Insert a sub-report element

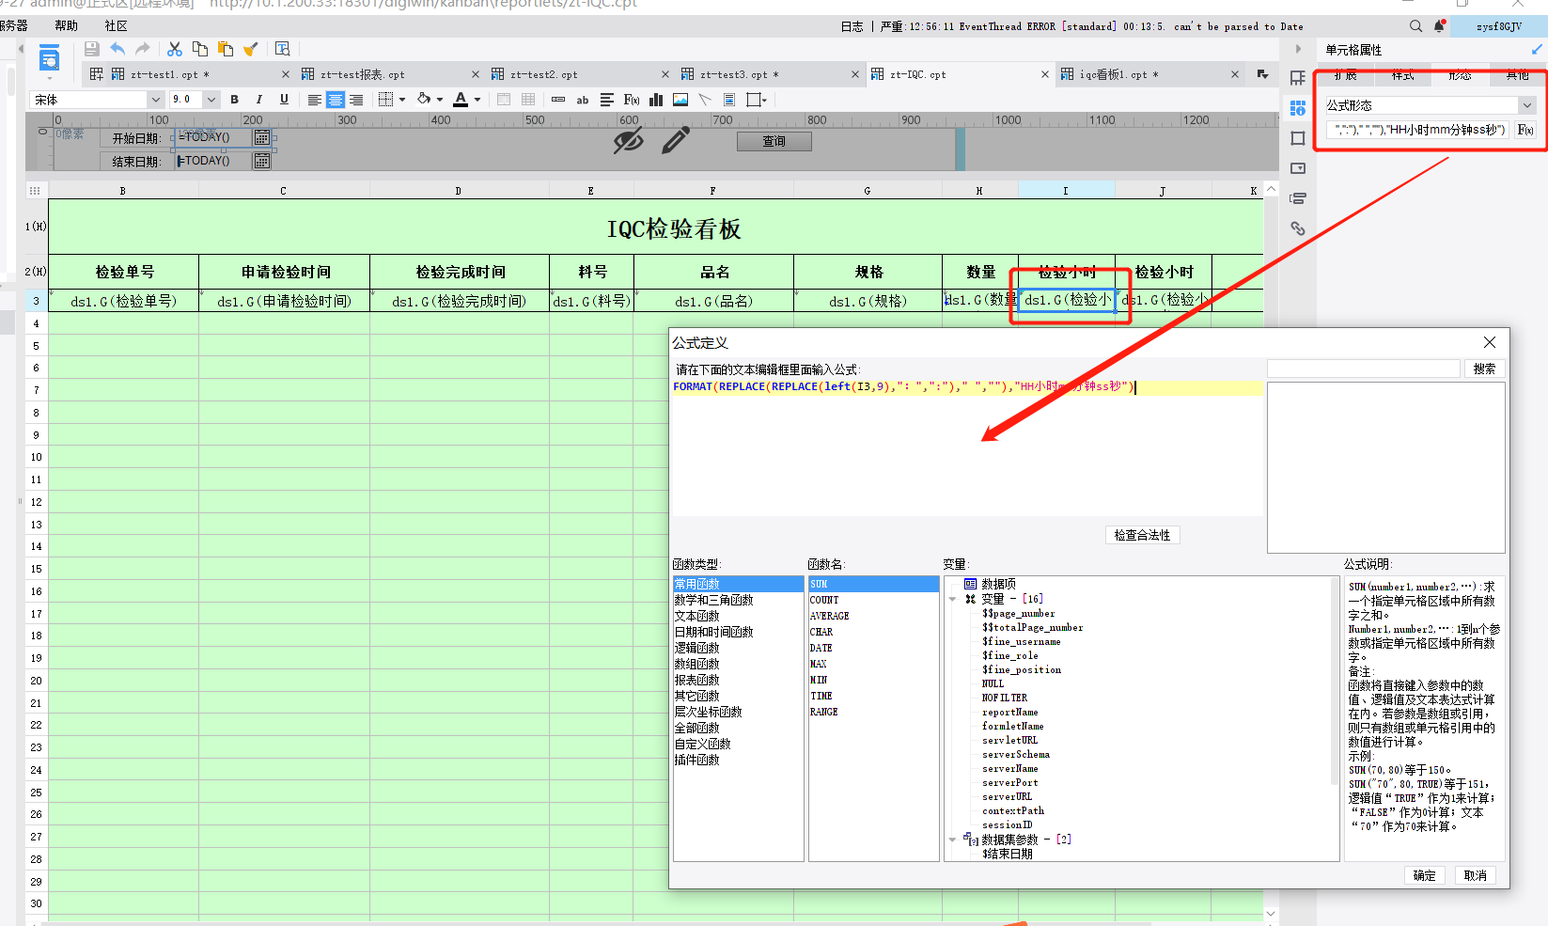(729, 100)
